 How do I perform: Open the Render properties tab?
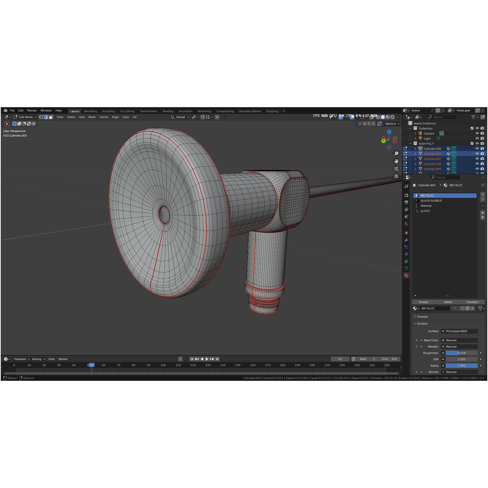[x=407, y=195]
